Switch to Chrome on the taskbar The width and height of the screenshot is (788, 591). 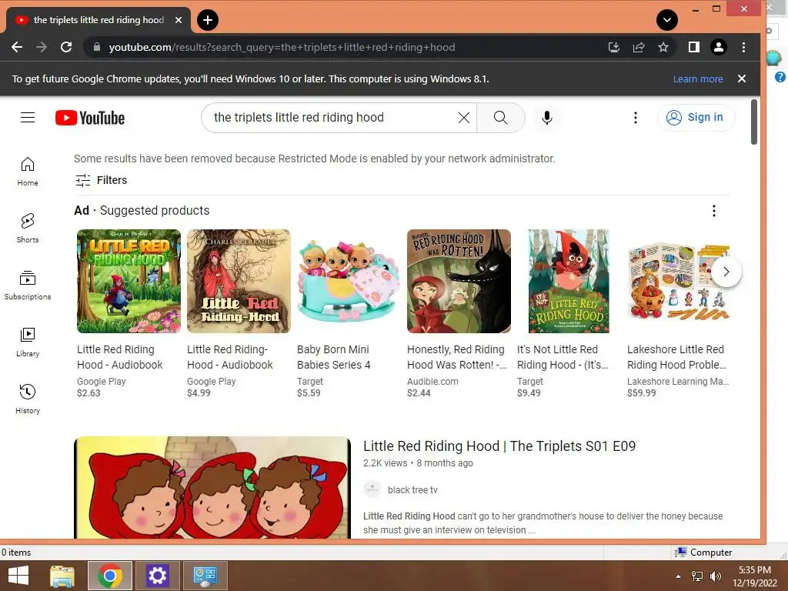[x=110, y=576]
